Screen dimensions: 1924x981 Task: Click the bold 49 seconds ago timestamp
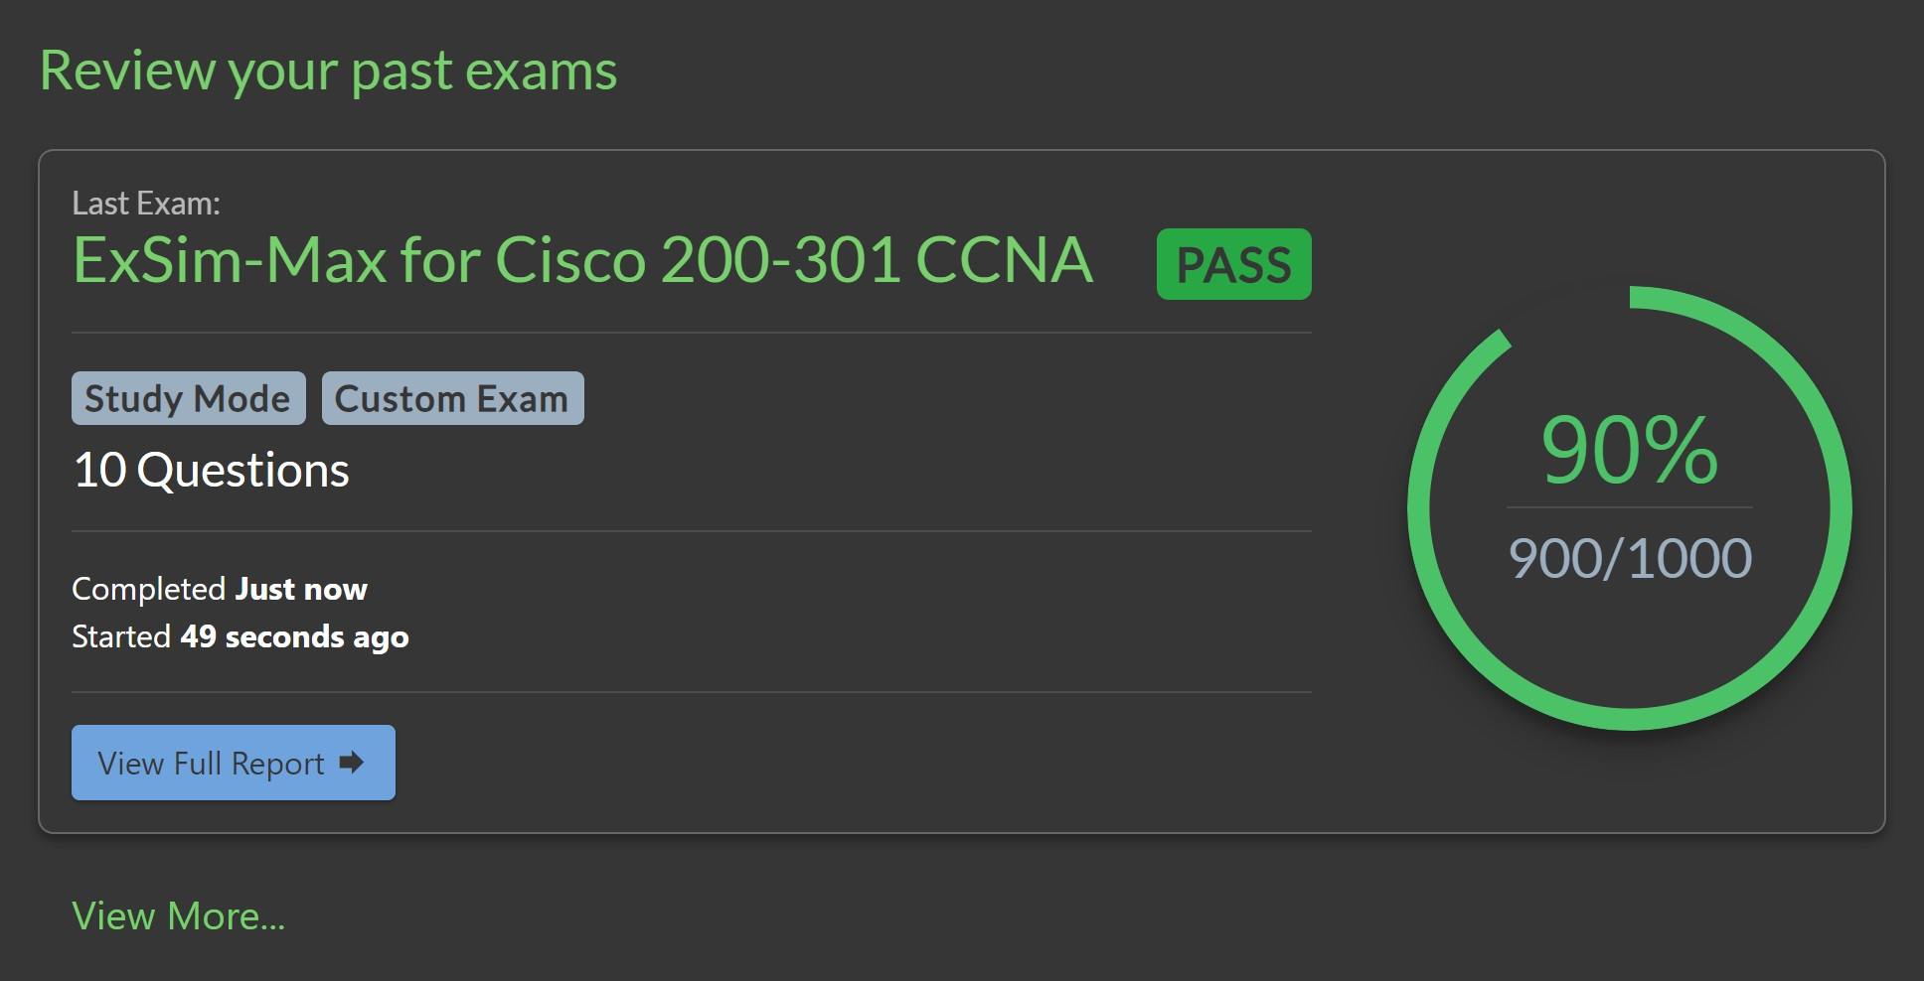coord(294,636)
